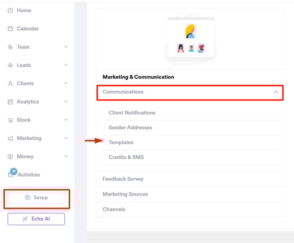This screenshot has height=243, width=294.
Task: Click the Leads target icon
Action: [x=10, y=65]
